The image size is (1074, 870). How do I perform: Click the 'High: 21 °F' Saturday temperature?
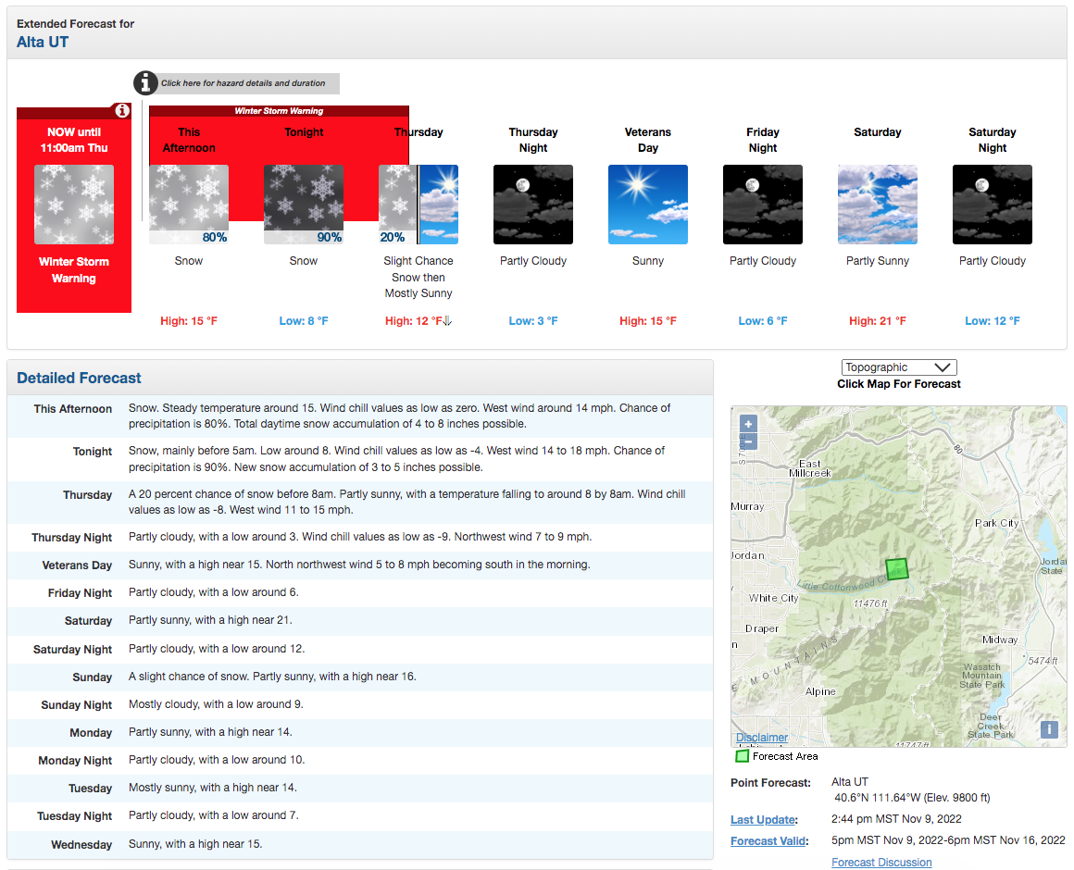click(x=878, y=321)
